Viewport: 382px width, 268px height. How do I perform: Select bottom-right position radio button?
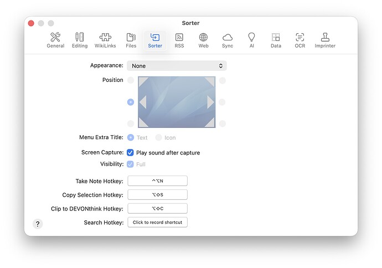tap(222, 123)
